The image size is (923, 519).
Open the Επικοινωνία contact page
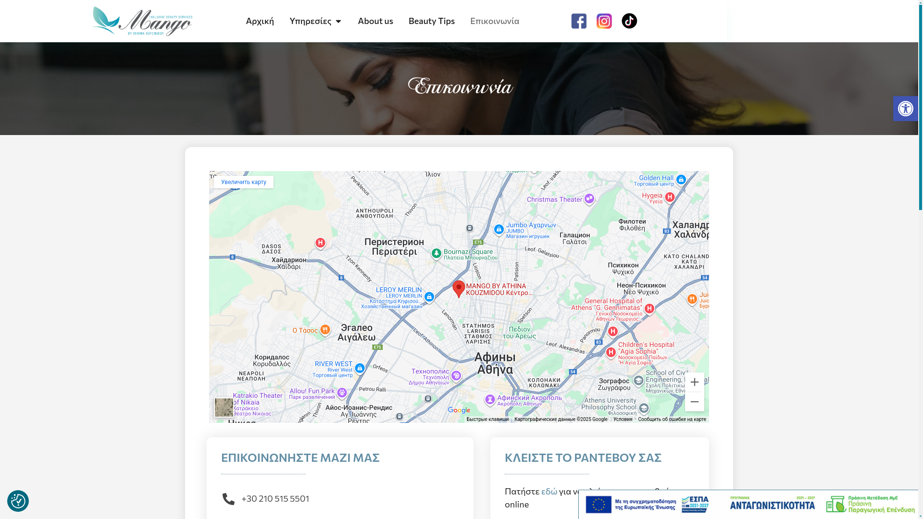495,21
